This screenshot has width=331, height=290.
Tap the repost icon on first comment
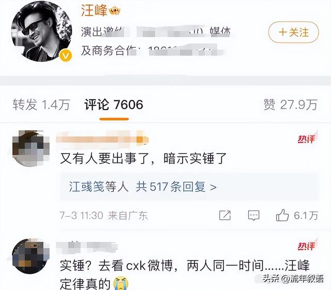click(x=225, y=215)
